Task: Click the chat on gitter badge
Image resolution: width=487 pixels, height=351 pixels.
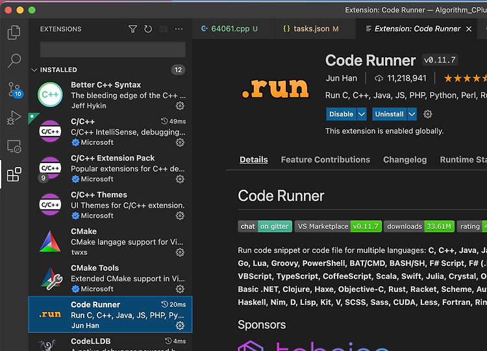Action: point(265,226)
